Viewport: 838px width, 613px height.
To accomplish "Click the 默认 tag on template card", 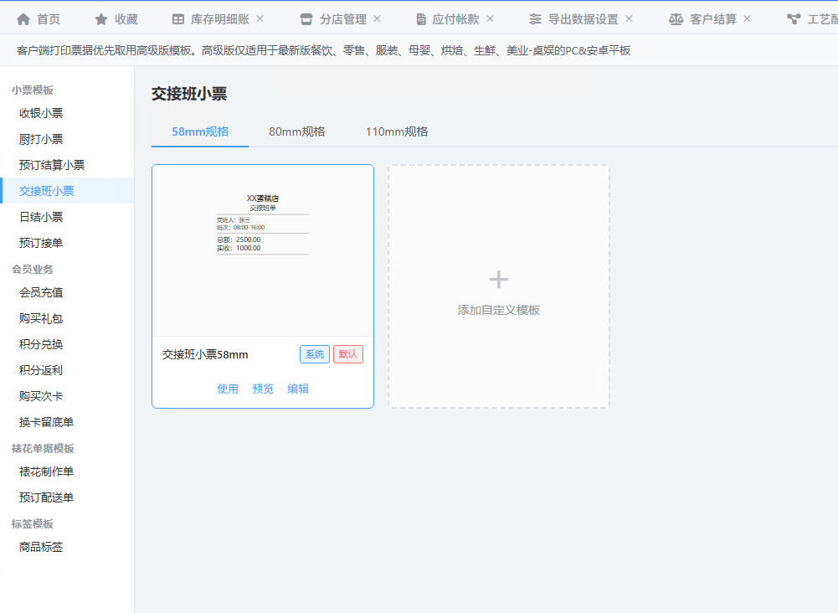I will point(348,354).
